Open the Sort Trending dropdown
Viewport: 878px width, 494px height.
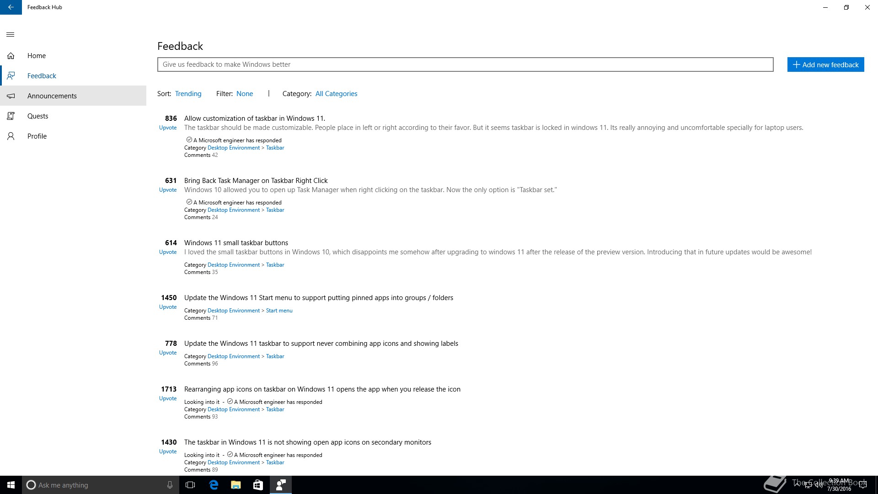point(188,94)
